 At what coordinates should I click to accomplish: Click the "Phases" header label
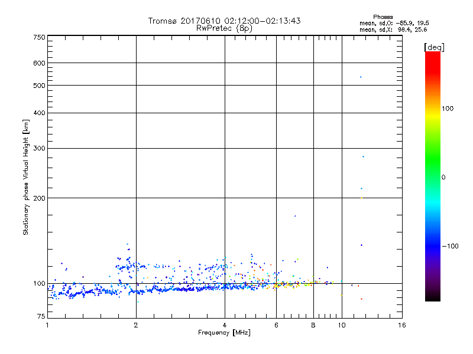click(x=383, y=17)
